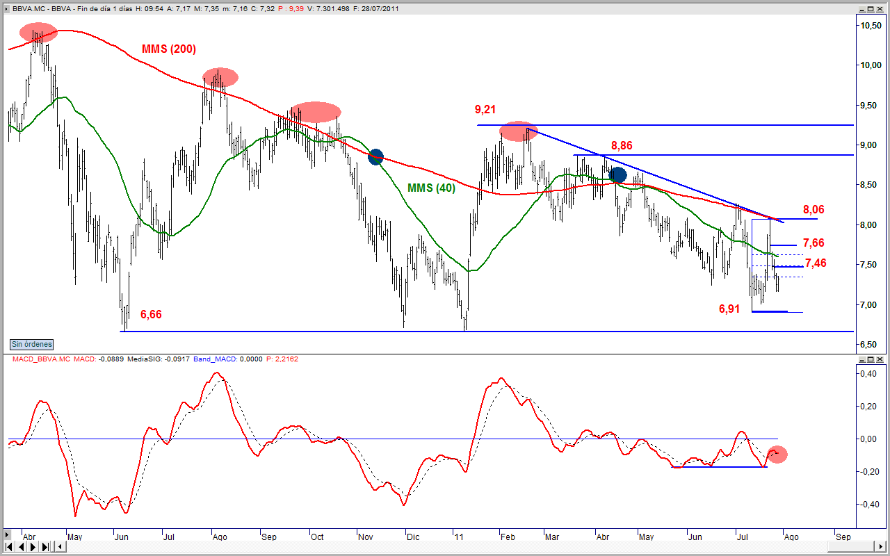This screenshot has height=556, width=890.
Task: Select the red ellipse under the 9,21 label
Action: click(x=519, y=131)
